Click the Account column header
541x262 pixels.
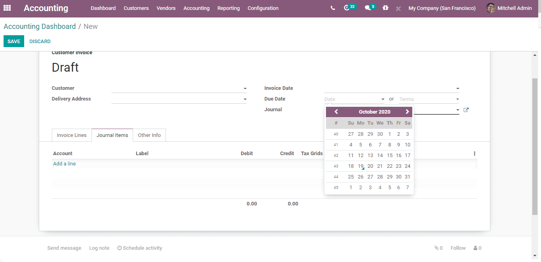click(63, 154)
